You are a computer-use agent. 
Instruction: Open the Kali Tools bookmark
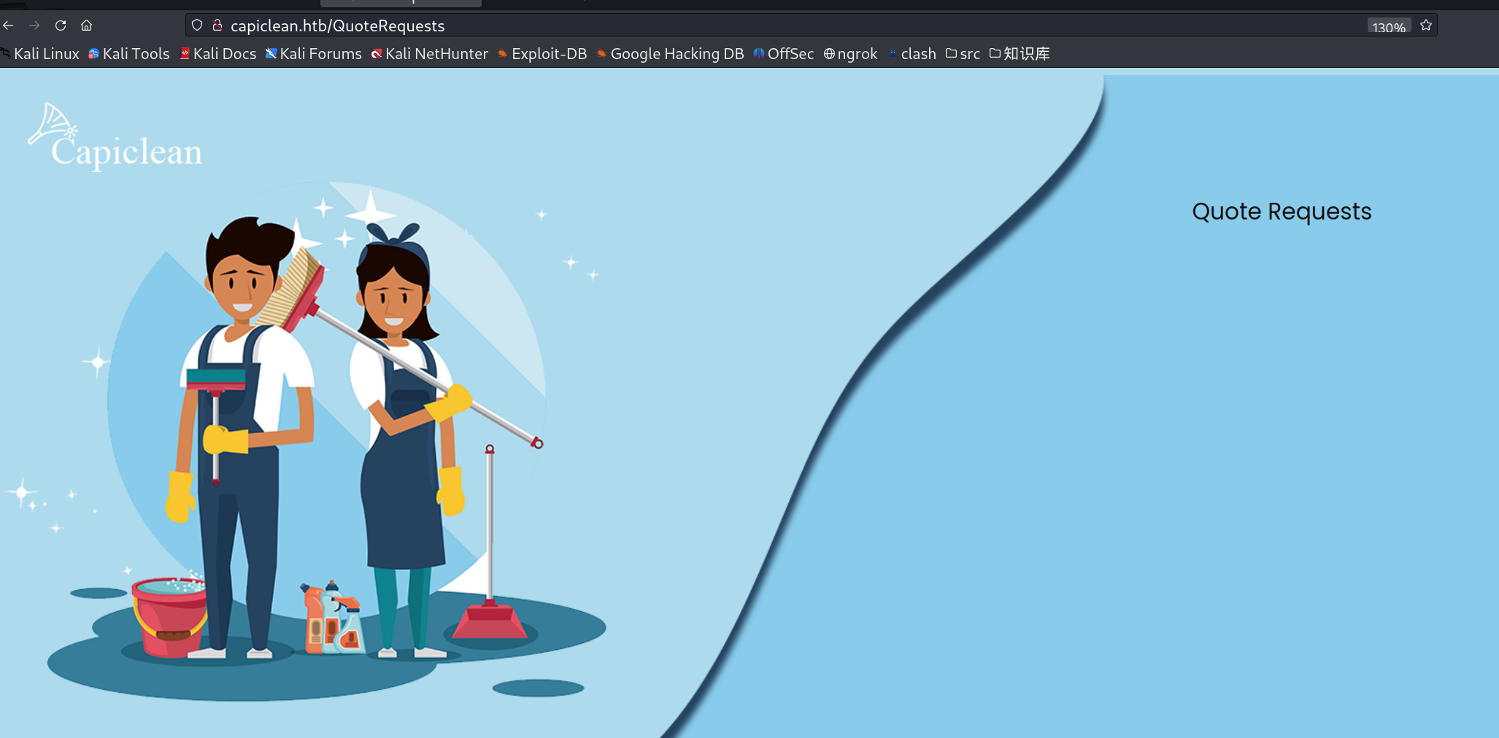[x=129, y=54]
